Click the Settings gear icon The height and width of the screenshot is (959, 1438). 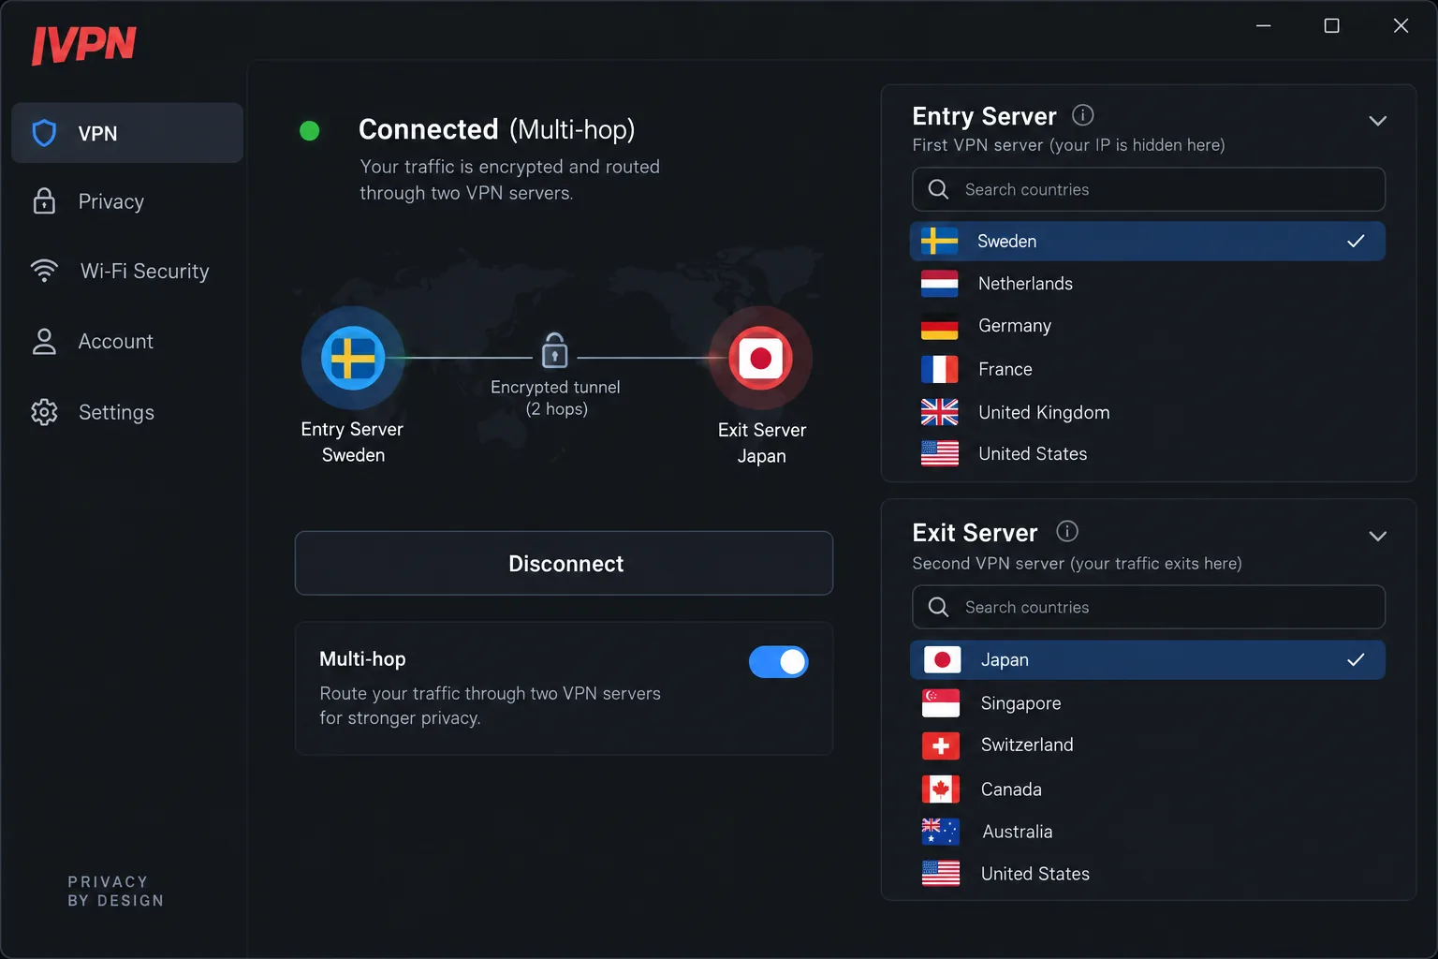(44, 412)
